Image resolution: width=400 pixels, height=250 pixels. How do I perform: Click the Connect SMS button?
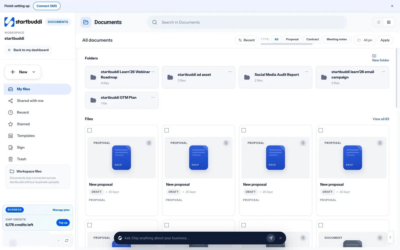(47, 6)
